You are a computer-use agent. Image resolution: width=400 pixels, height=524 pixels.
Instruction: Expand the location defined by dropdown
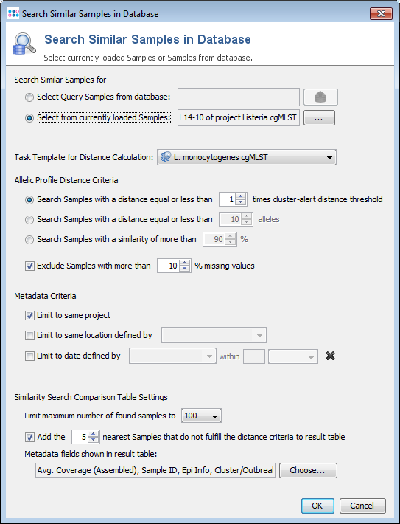tap(214, 335)
